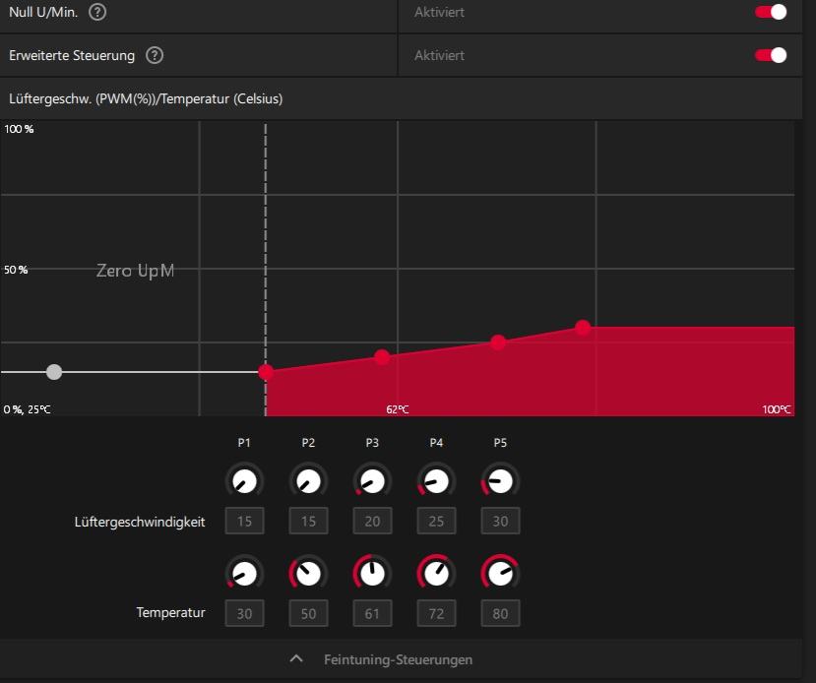Viewport: 816px width, 683px height.
Task: Select the P1 fan speed field showing 15
Action: coord(244,521)
